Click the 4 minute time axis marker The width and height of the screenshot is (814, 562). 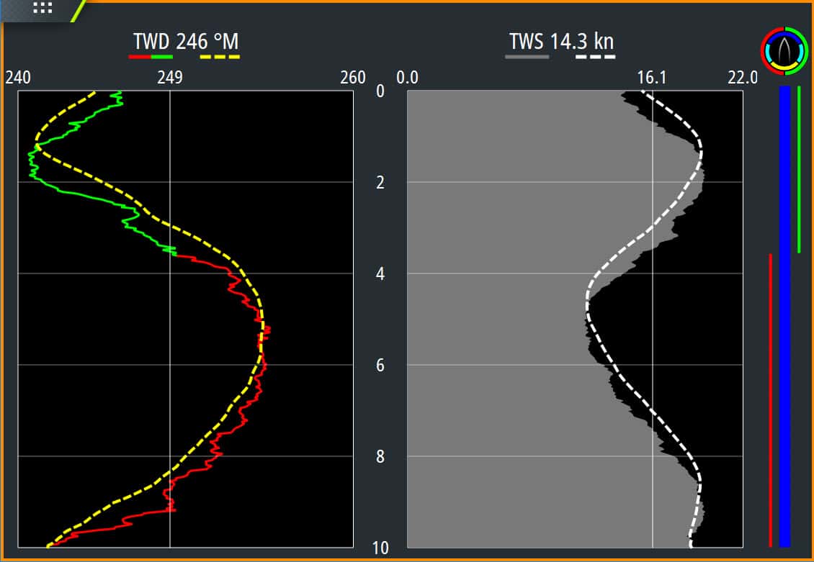click(x=380, y=274)
